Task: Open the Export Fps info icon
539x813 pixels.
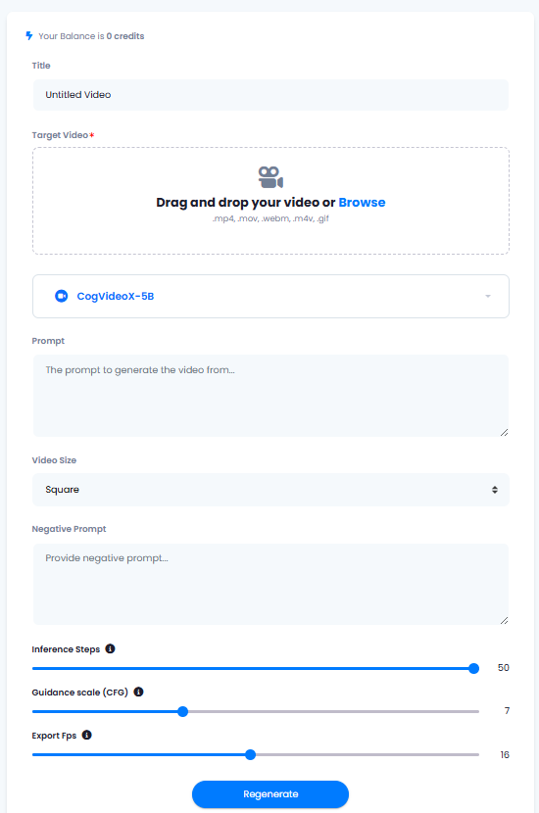Action: pos(87,735)
